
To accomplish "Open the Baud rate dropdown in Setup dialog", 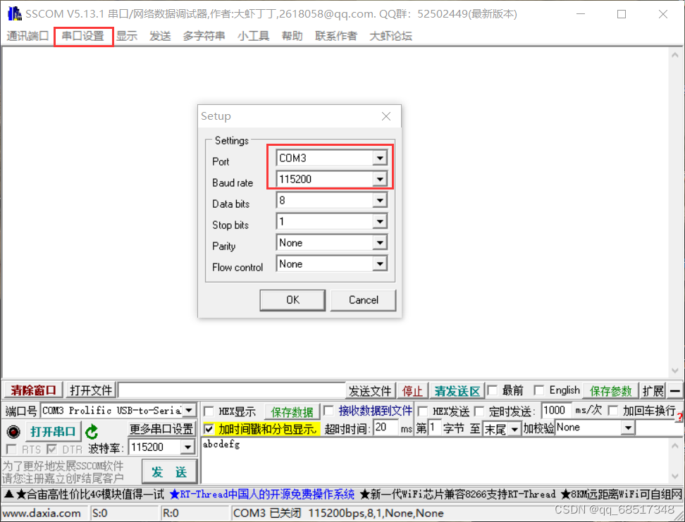I will (x=381, y=179).
